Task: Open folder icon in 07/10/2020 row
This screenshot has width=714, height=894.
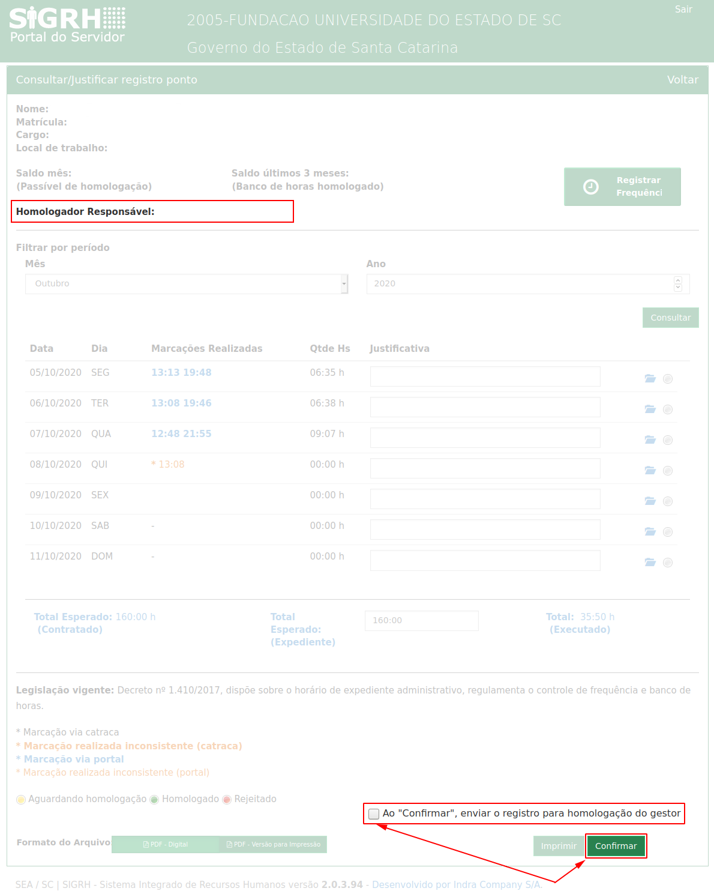Action: tap(650, 439)
